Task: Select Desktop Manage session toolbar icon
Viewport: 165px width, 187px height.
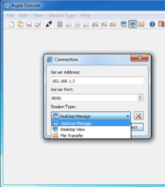Action: [x=124, y=24]
